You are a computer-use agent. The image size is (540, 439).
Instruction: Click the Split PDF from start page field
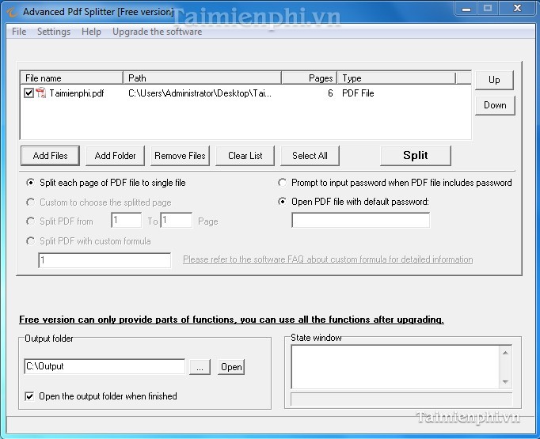coord(127,220)
